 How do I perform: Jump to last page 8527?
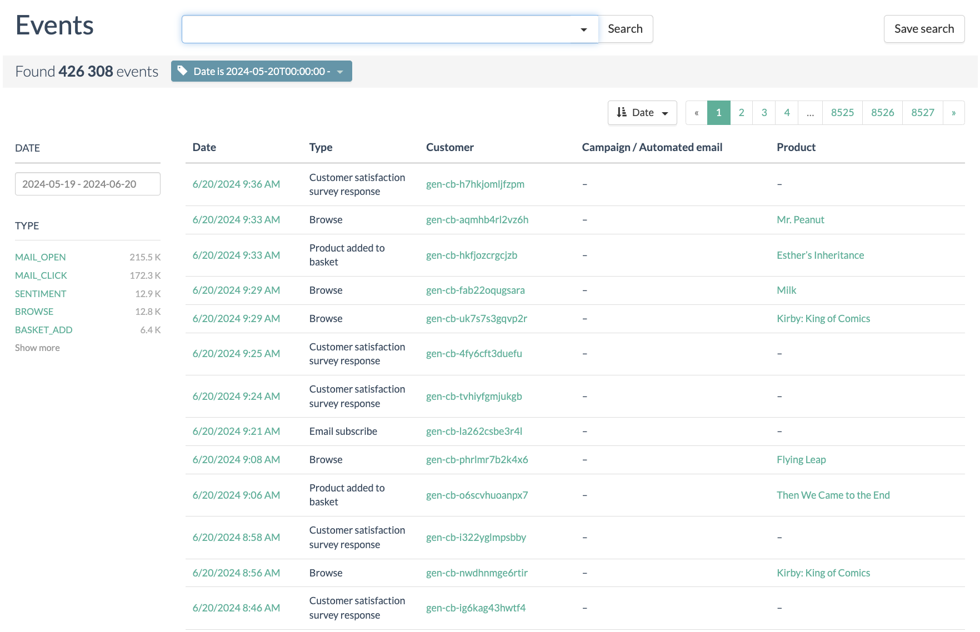pos(923,113)
